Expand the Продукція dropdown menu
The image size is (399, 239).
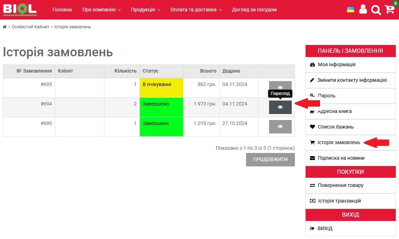point(146,10)
